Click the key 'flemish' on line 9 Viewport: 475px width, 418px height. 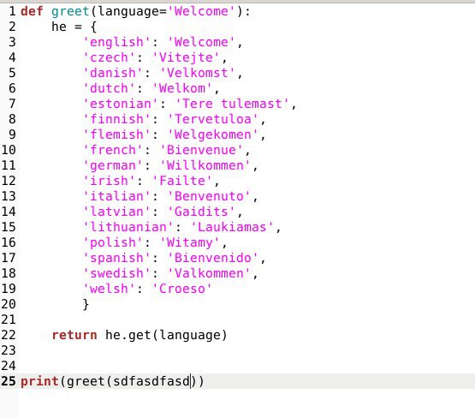click(116, 134)
